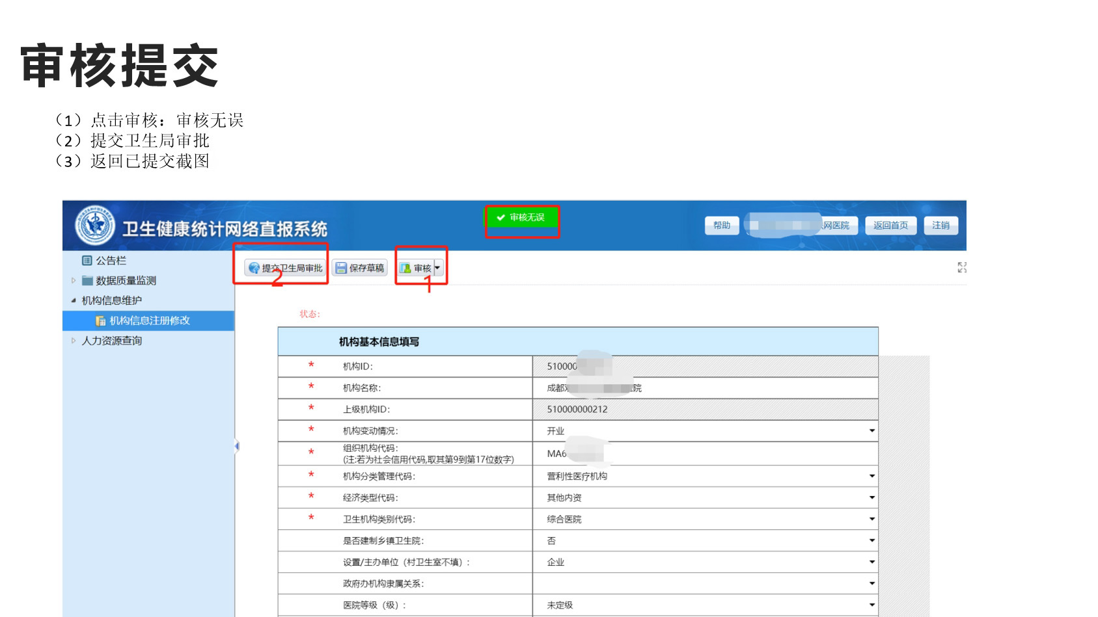Viewport: 1098px width, 617px height.
Task: Click the 机构名称 input field
Action: [x=704, y=388]
